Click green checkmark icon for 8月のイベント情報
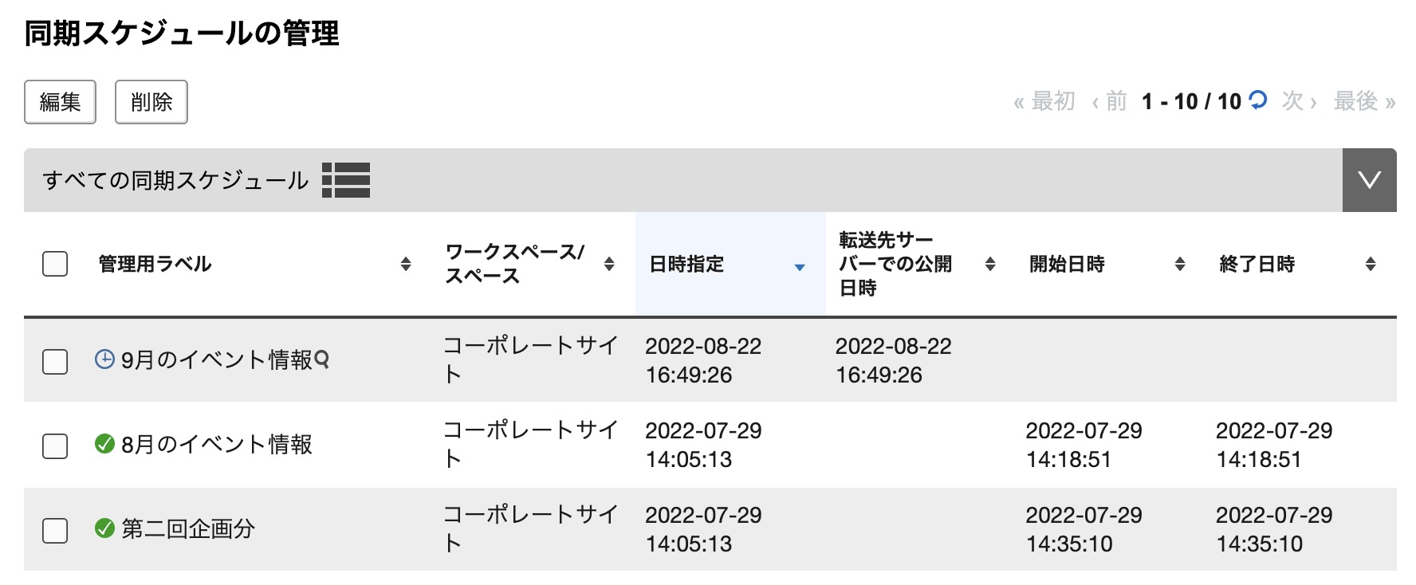This screenshot has height=585, width=1416. click(104, 443)
